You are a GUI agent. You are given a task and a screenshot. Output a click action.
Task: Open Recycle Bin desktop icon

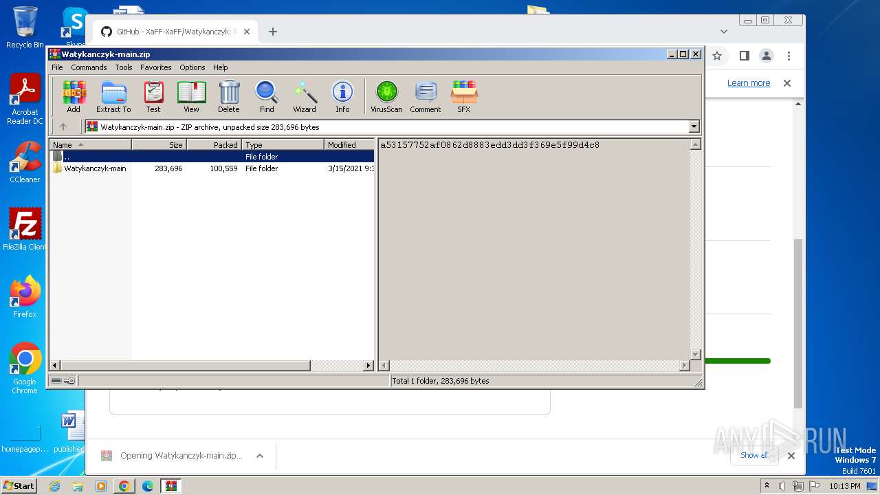(25, 27)
